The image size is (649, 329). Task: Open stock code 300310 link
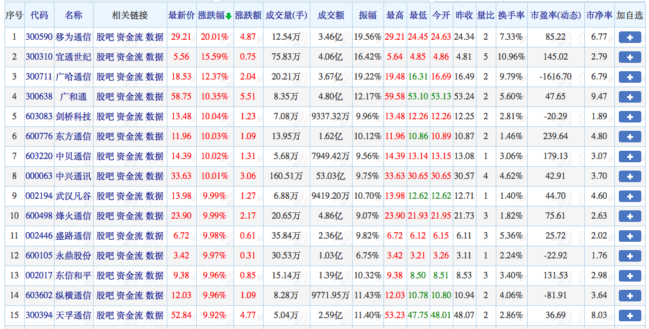point(39,57)
